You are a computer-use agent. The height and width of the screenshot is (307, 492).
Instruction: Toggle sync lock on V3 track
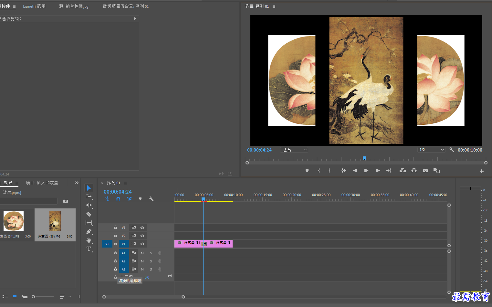tap(133, 228)
